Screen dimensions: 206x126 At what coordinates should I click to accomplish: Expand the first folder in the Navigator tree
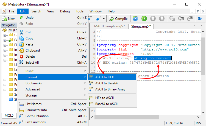(5, 35)
